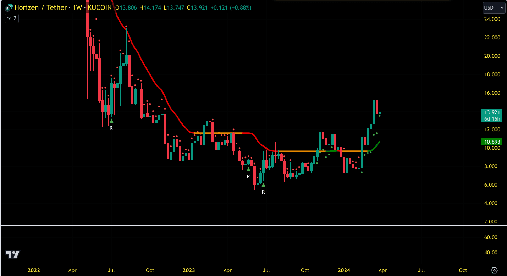Select the 1W interval in the legend
This screenshot has width=507, height=276.
[77, 7]
